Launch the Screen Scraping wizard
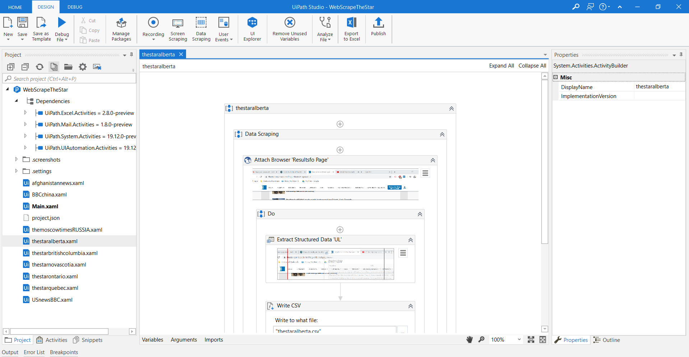 (178, 29)
